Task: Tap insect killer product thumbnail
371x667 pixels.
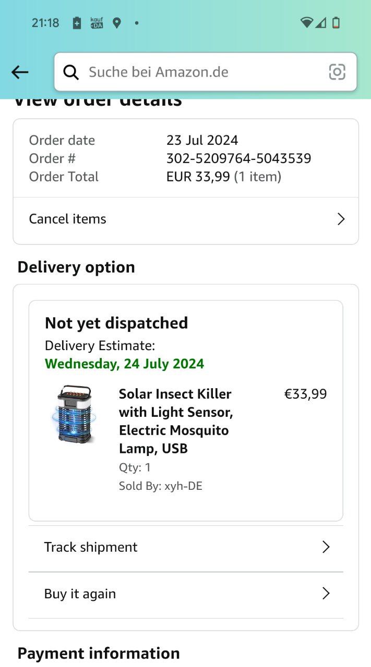Action: 74,414
